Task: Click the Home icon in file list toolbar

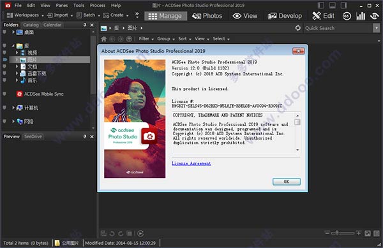Action: pos(104,39)
